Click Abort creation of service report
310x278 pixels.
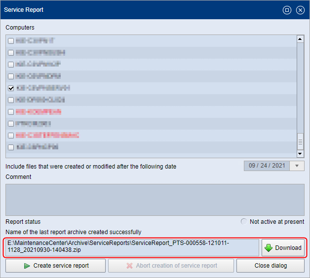pyautogui.click(x=171, y=266)
